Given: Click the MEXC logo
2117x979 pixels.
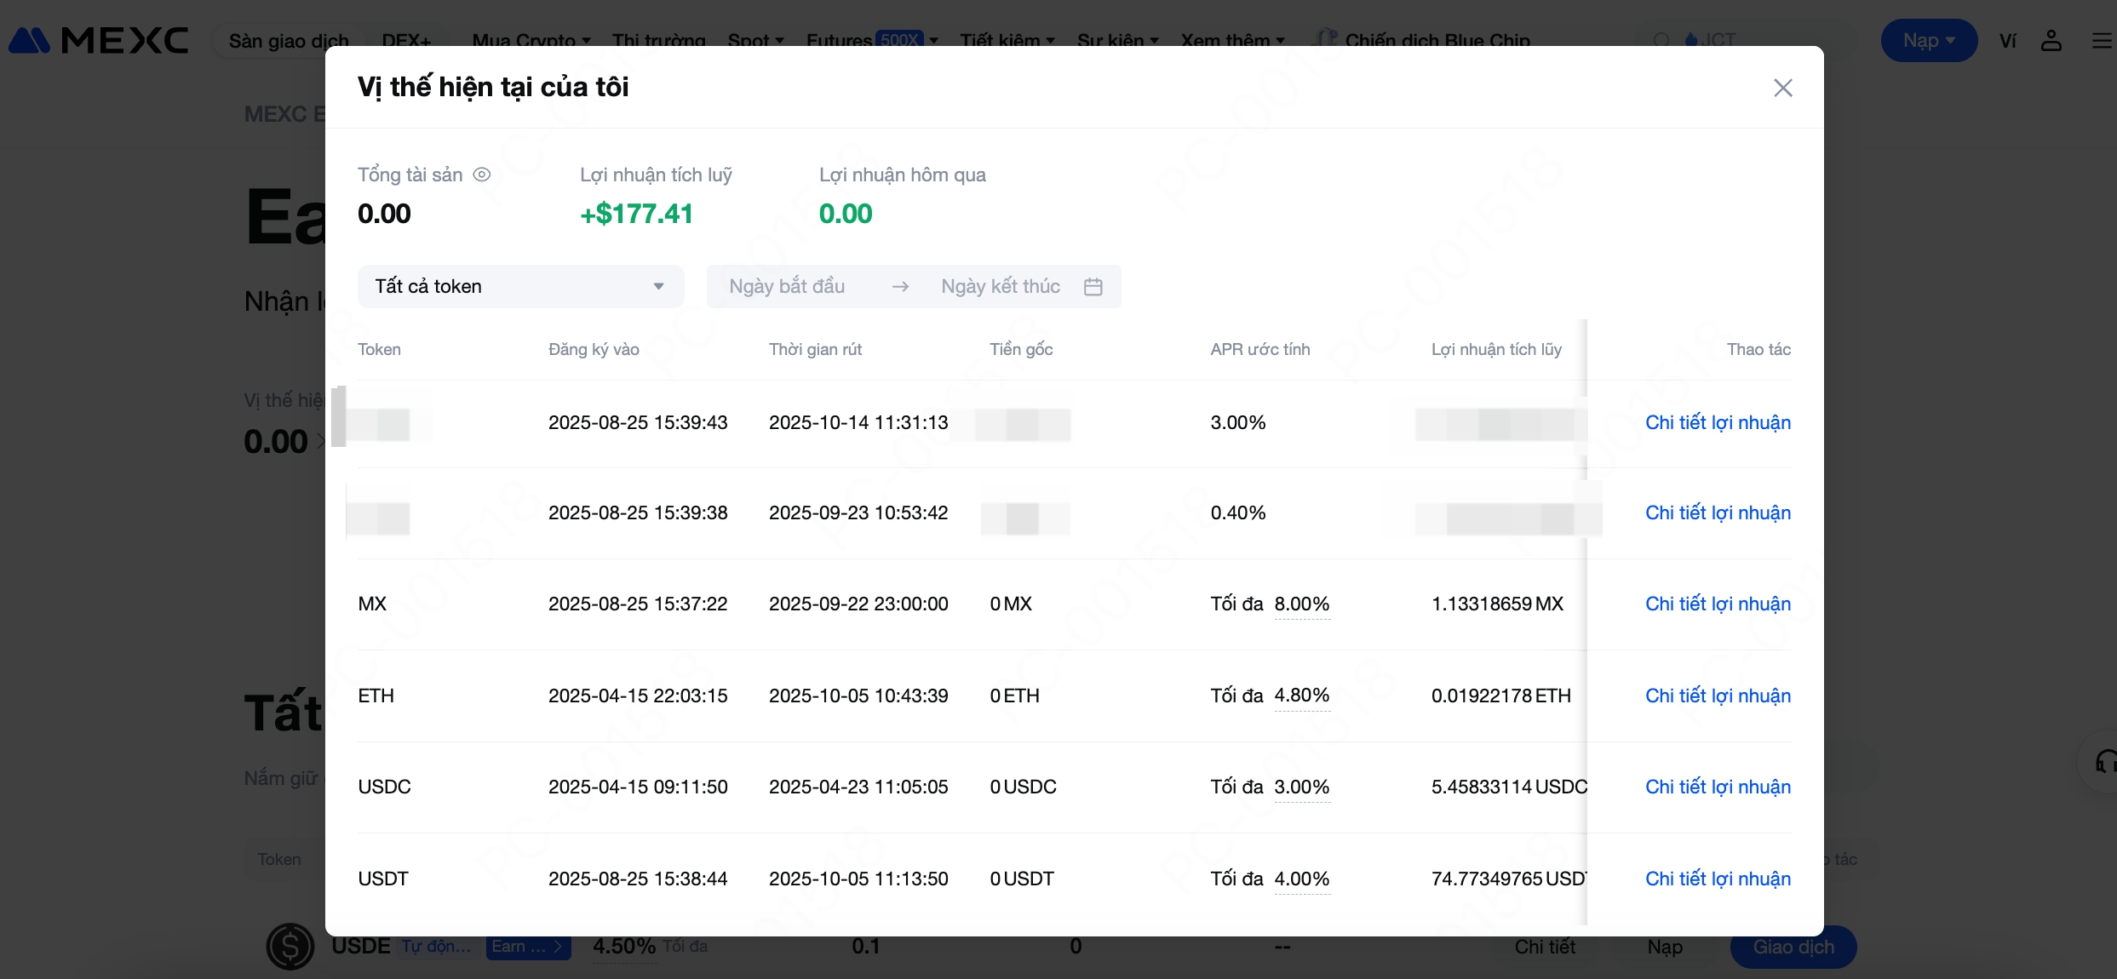Looking at the screenshot, I should 99,40.
